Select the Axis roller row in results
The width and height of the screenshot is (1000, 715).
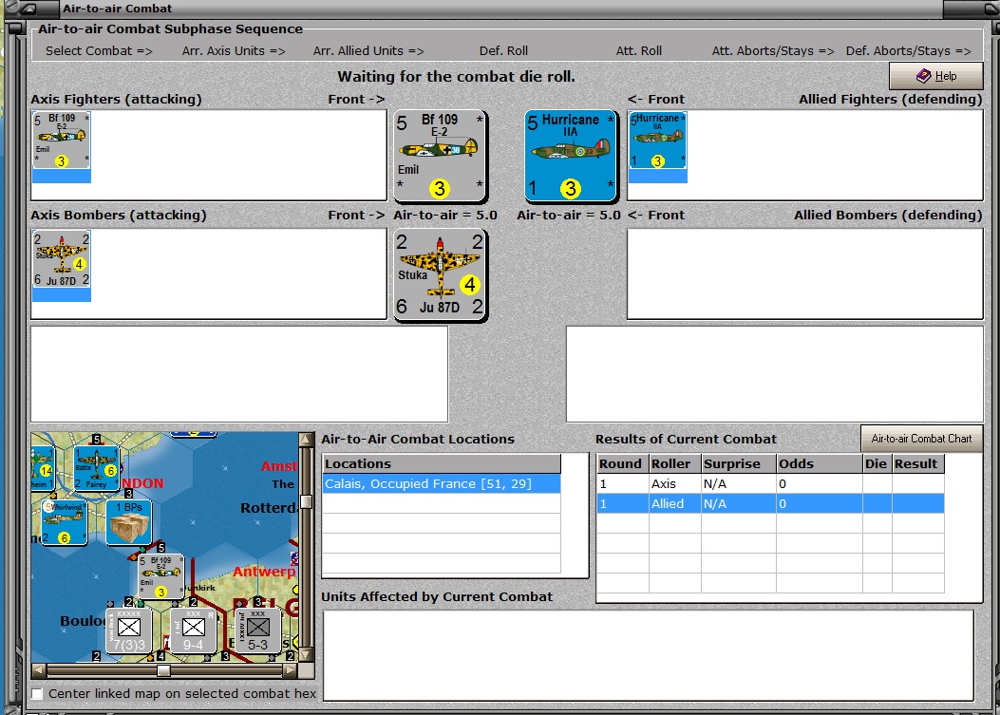[770, 483]
